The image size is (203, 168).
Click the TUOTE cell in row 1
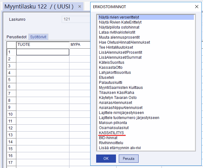click(x=43, y=52)
